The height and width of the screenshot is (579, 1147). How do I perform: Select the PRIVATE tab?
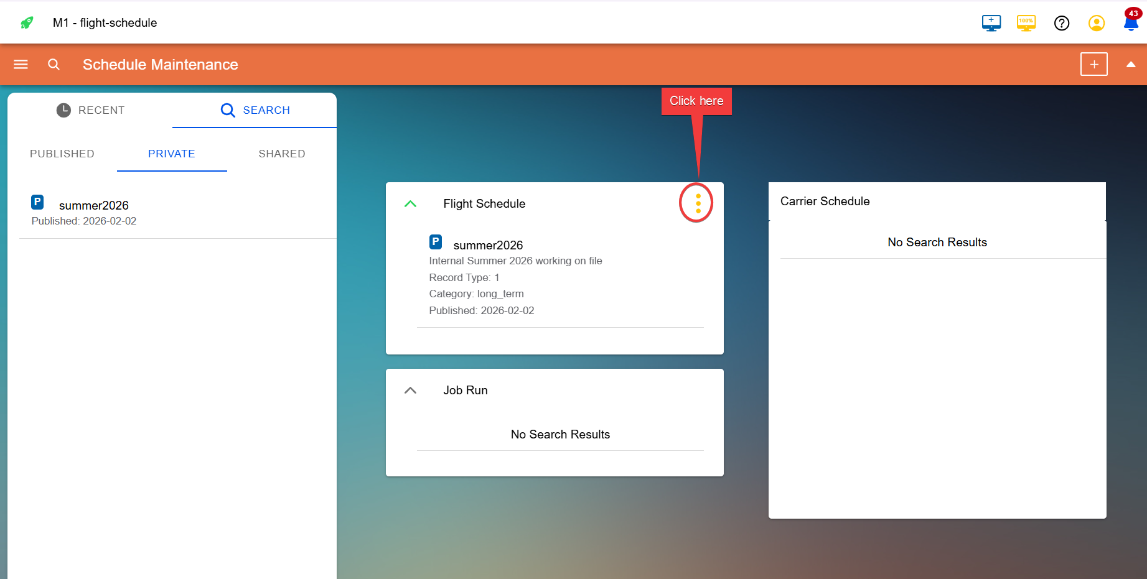tap(172, 154)
